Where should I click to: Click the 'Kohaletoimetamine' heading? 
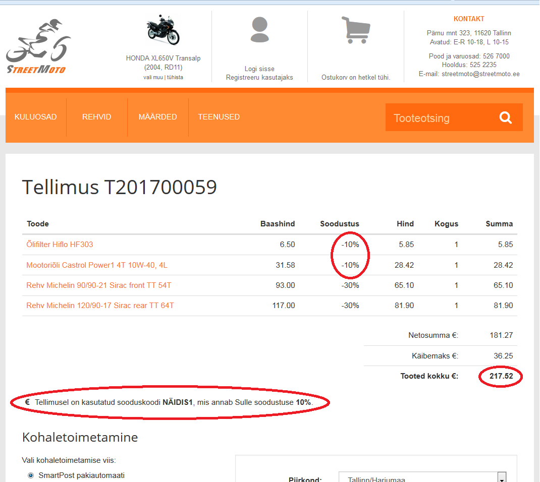[80, 438]
